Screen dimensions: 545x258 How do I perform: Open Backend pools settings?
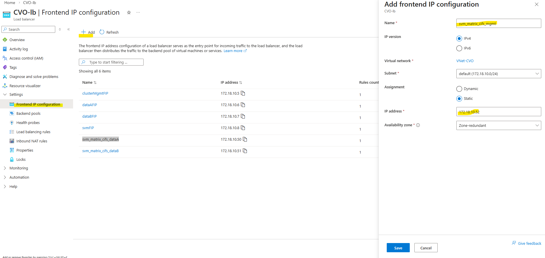pyautogui.click(x=28, y=114)
